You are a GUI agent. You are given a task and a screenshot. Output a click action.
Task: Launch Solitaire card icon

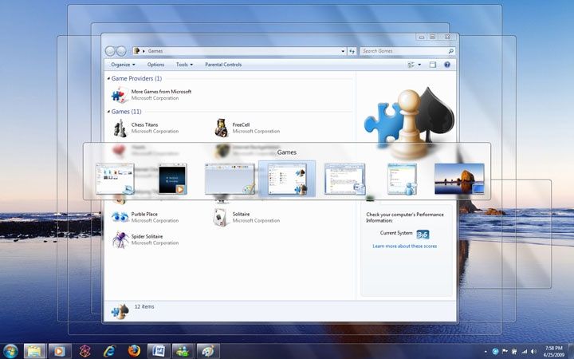coord(221,218)
